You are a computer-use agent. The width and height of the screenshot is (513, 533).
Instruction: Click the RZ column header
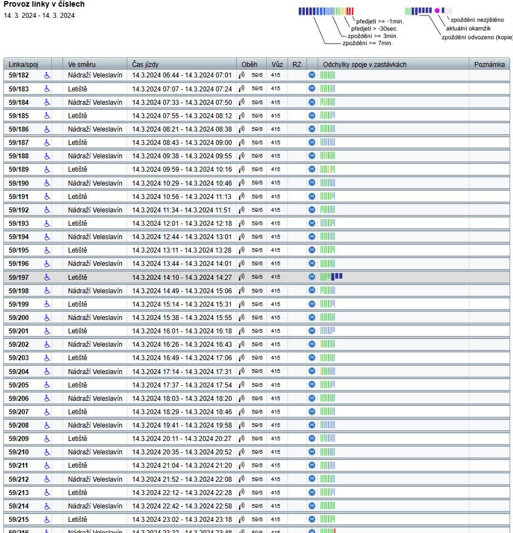297,64
